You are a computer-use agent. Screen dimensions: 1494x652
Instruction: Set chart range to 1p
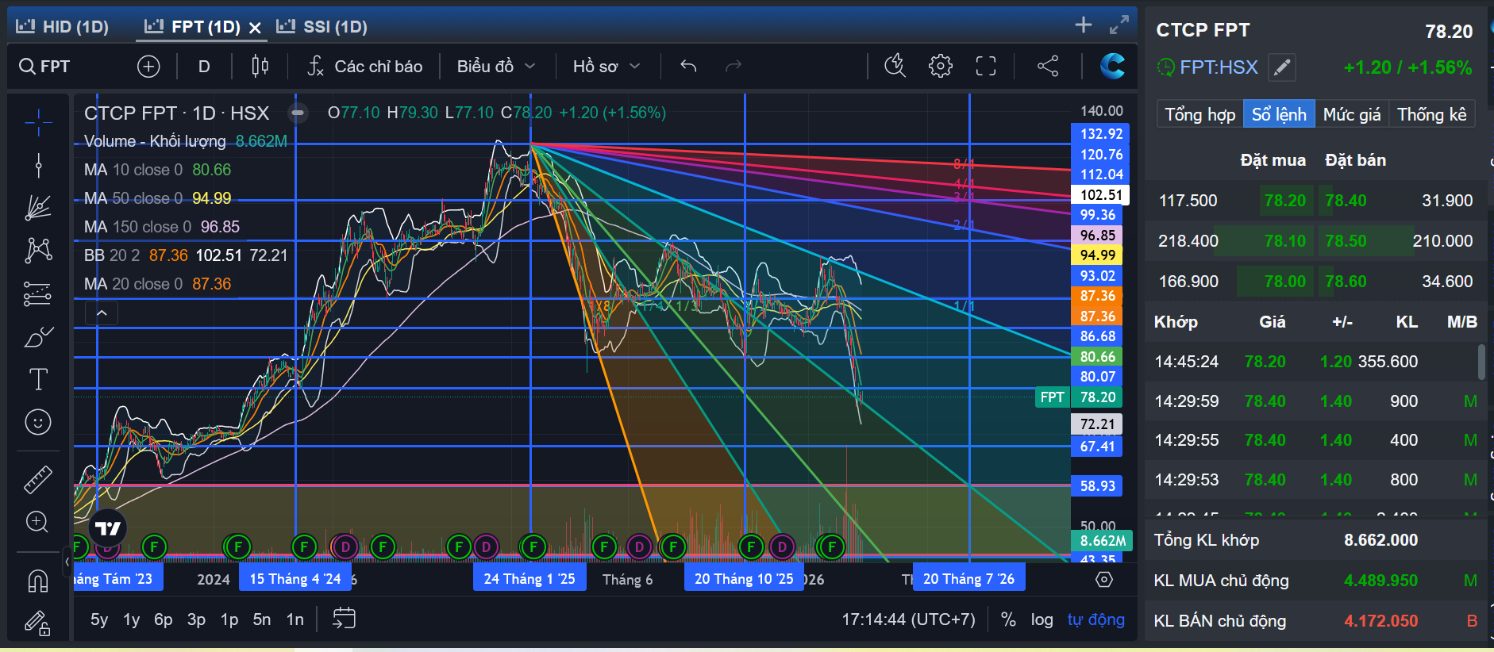click(x=229, y=619)
